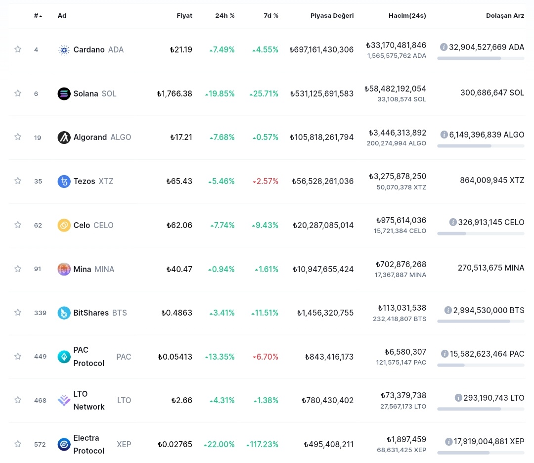This screenshot has height=463, width=534.
Task: Click the Cardano coin logo icon
Action: [64, 50]
